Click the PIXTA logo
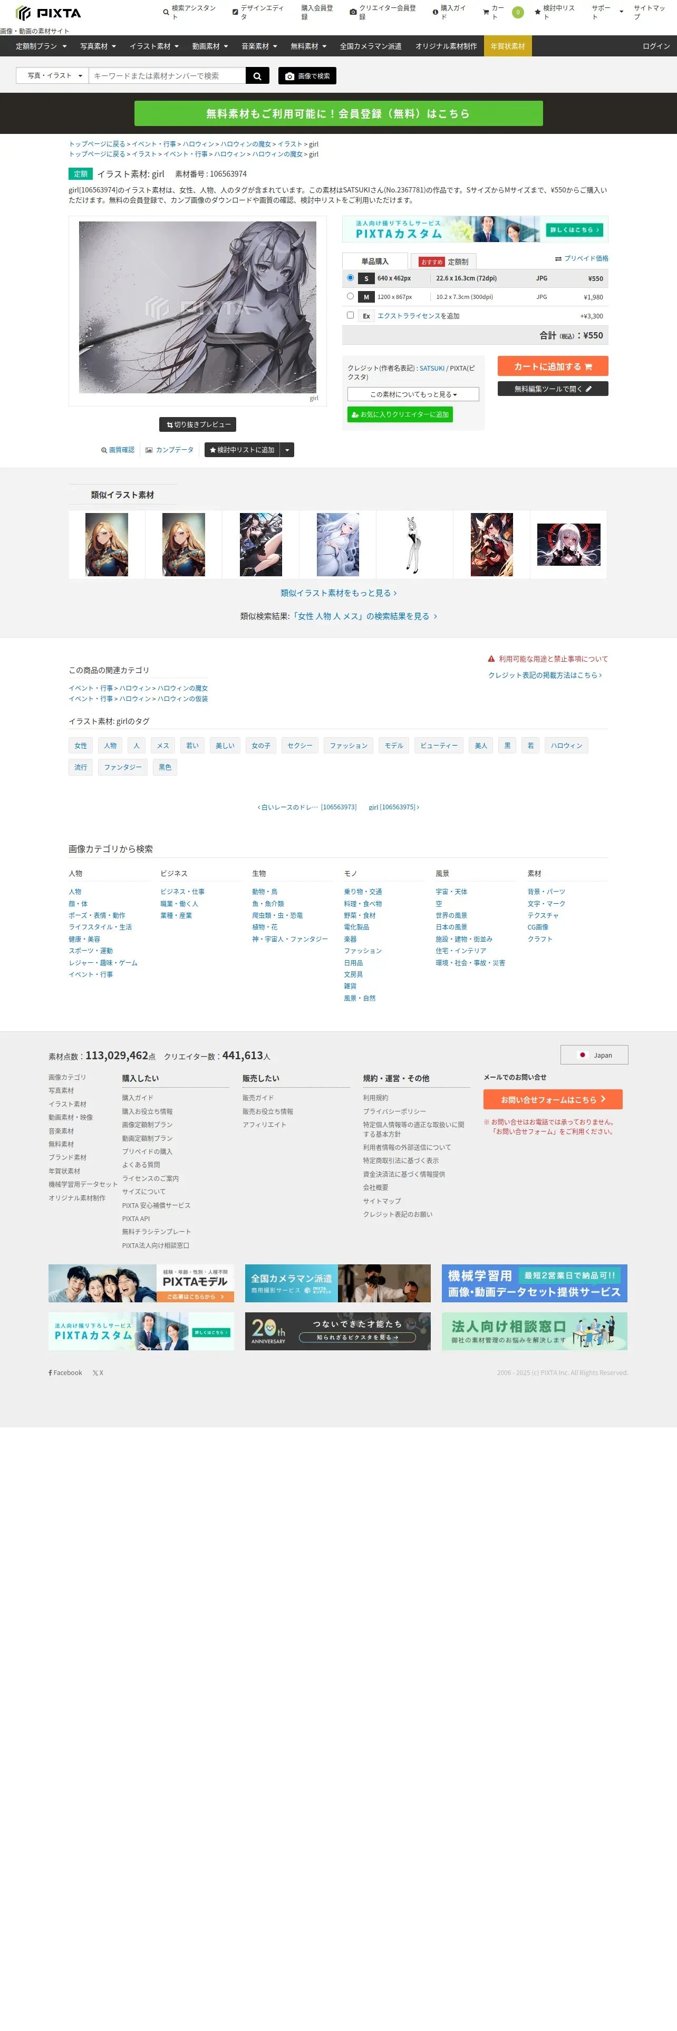 (x=48, y=13)
